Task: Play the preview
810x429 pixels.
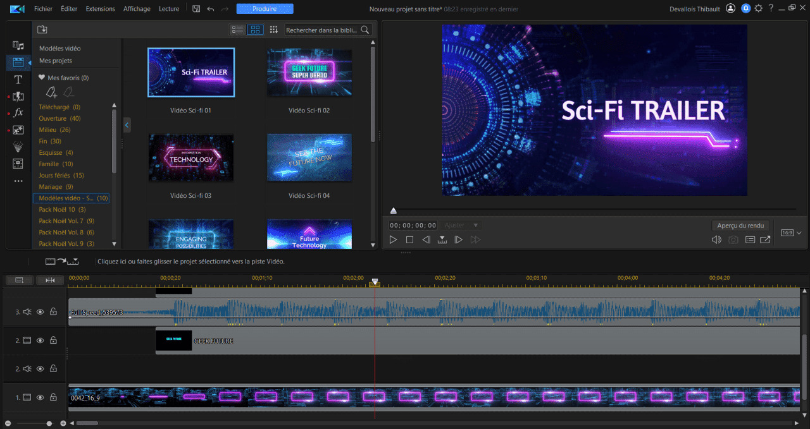Action: tap(393, 240)
